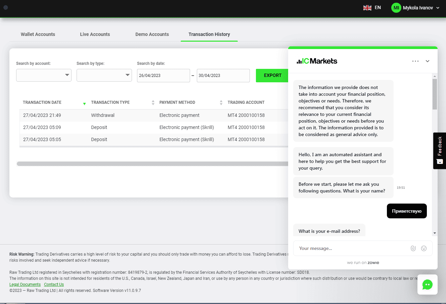446x304 pixels.
Task: Click the attachment paperclip icon in chat
Action: 413,248
